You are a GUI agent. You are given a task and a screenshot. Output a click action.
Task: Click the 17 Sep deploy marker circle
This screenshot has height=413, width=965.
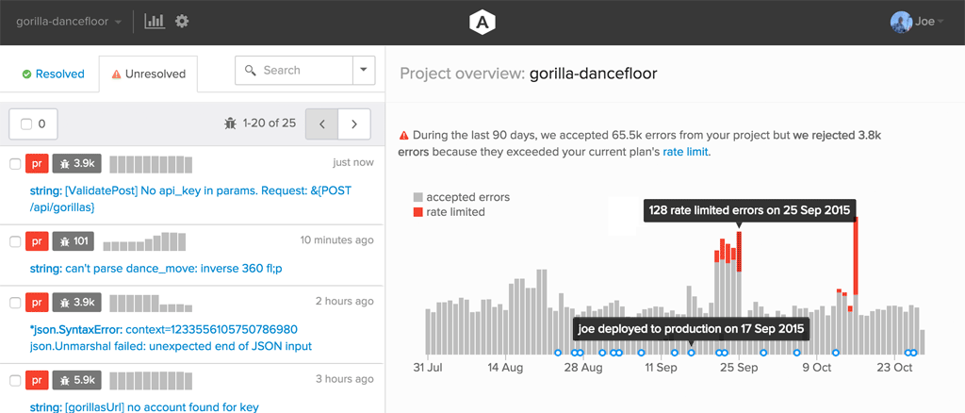(x=691, y=353)
